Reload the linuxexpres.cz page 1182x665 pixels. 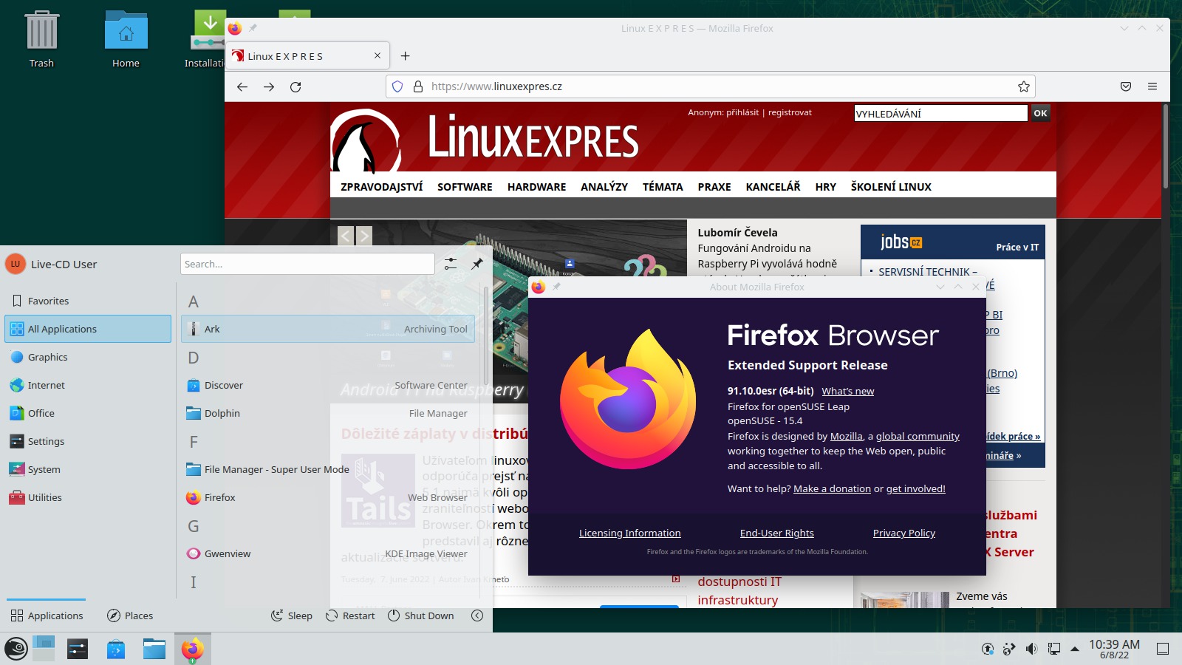pos(295,86)
